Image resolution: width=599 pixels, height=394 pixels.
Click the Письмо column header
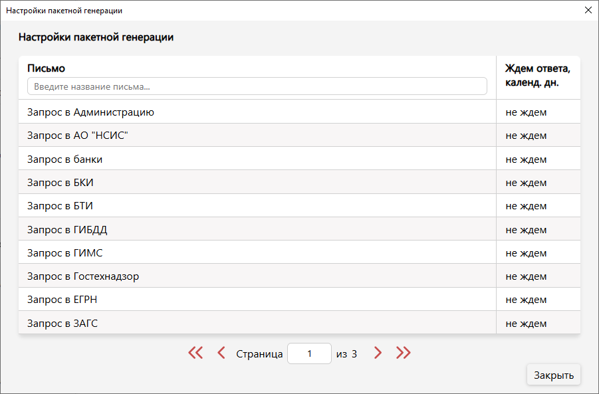(47, 68)
